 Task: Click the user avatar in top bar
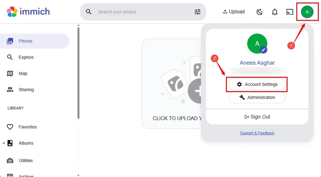point(307,12)
